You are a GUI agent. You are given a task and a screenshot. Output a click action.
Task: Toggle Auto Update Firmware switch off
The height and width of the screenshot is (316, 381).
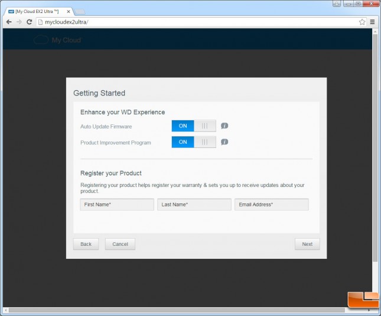(194, 126)
